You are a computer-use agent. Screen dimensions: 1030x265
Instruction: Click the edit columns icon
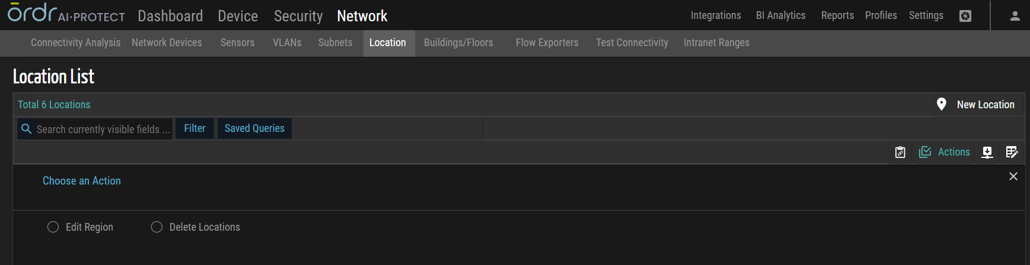pos(1012,152)
